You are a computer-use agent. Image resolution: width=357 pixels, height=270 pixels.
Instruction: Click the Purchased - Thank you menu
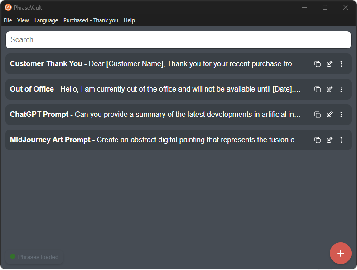91,20
